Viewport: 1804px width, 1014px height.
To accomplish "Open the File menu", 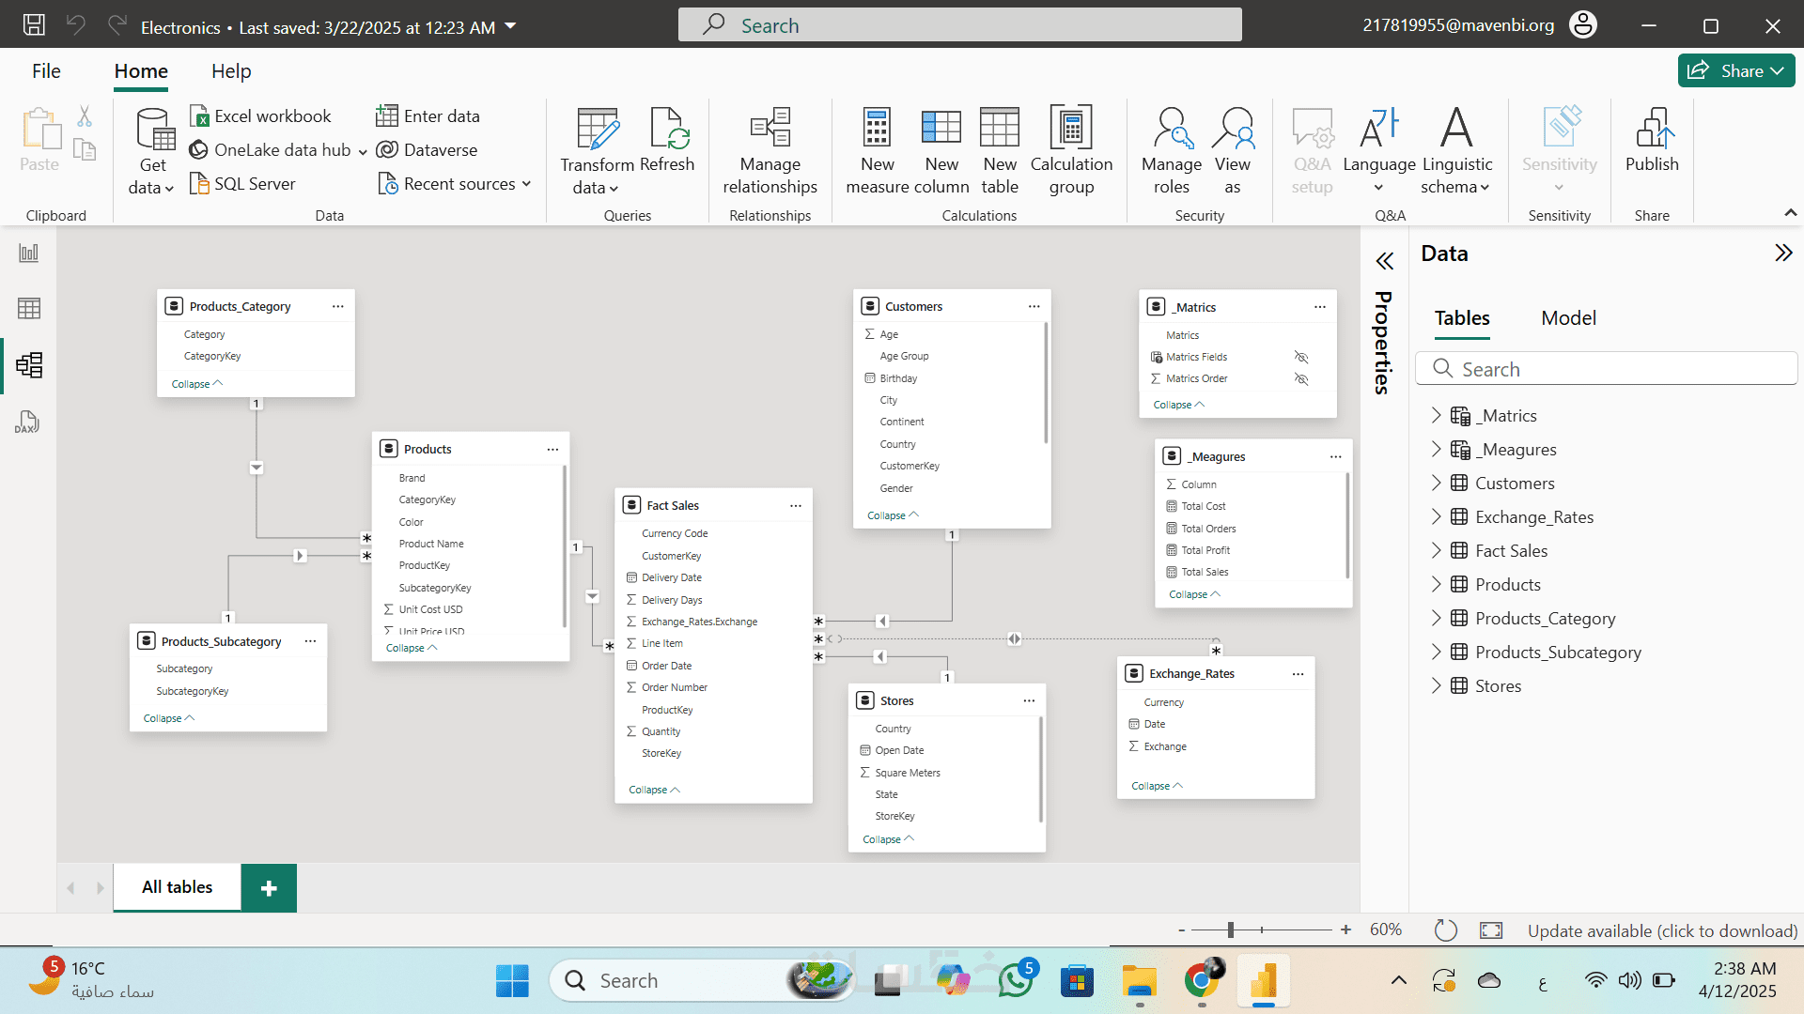I will click(46, 71).
